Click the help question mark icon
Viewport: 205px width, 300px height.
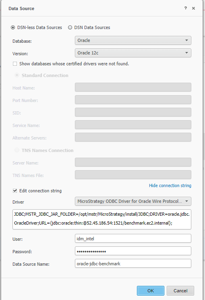point(186,8)
